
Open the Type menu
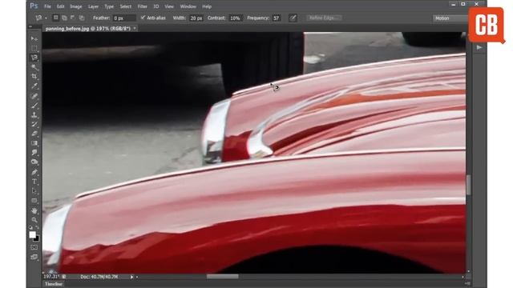pyautogui.click(x=109, y=6)
